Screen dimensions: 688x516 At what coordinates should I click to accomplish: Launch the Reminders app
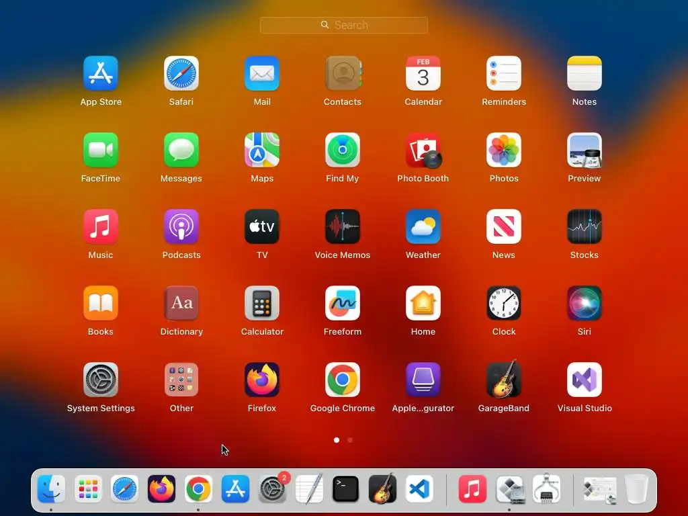(x=504, y=73)
